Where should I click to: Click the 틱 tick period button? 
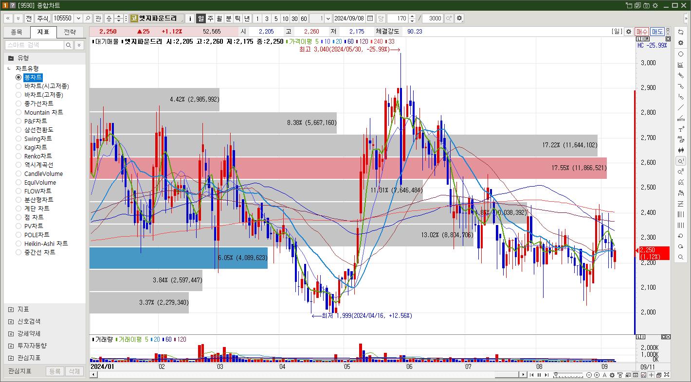(x=237, y=18)
